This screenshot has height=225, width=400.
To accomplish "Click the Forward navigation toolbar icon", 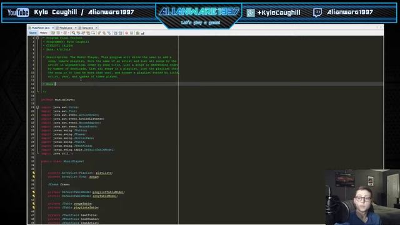I will [65, 33].
